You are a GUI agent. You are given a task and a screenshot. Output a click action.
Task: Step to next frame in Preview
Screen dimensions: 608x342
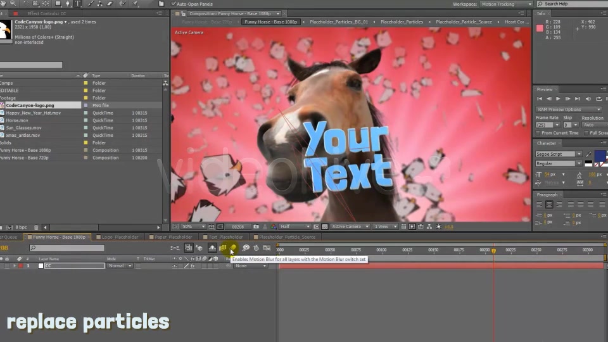567,99
